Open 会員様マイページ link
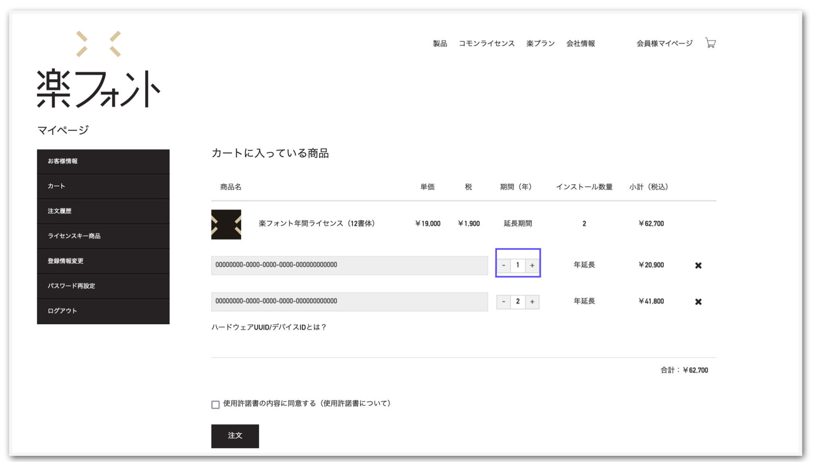Viewport: 815px width, 462px height. [x=664, y=44]
